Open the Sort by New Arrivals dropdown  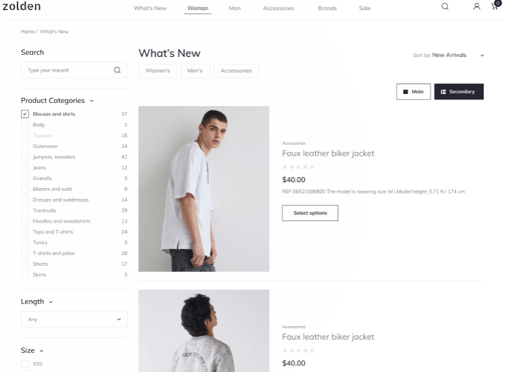coord(449,55)
